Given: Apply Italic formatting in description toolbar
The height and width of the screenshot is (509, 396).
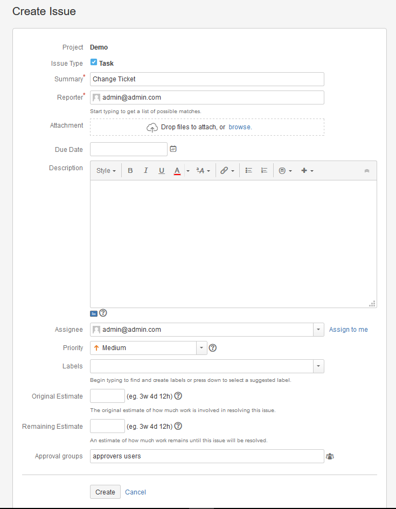Looking at the screenshot, I should pyautogui.click(x=146, y=170).
